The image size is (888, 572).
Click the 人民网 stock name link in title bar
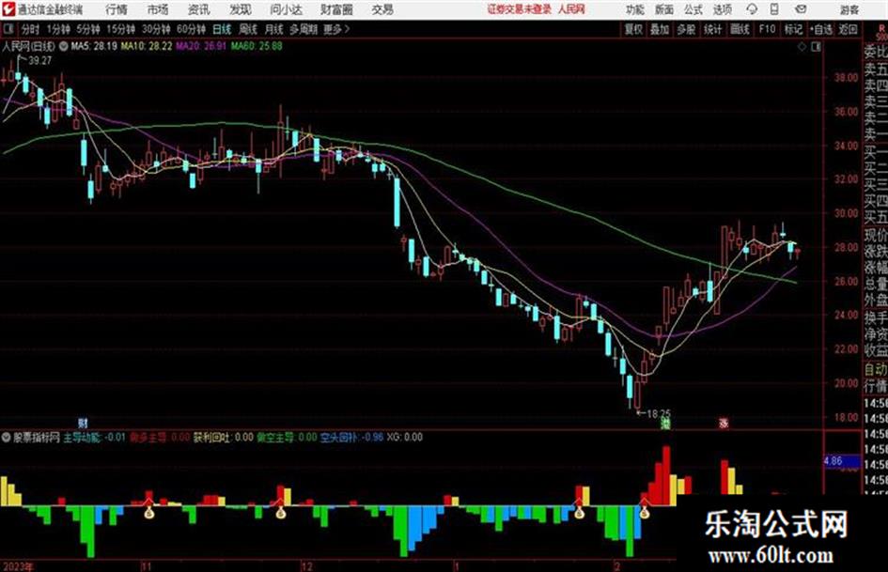pos(571,9)
